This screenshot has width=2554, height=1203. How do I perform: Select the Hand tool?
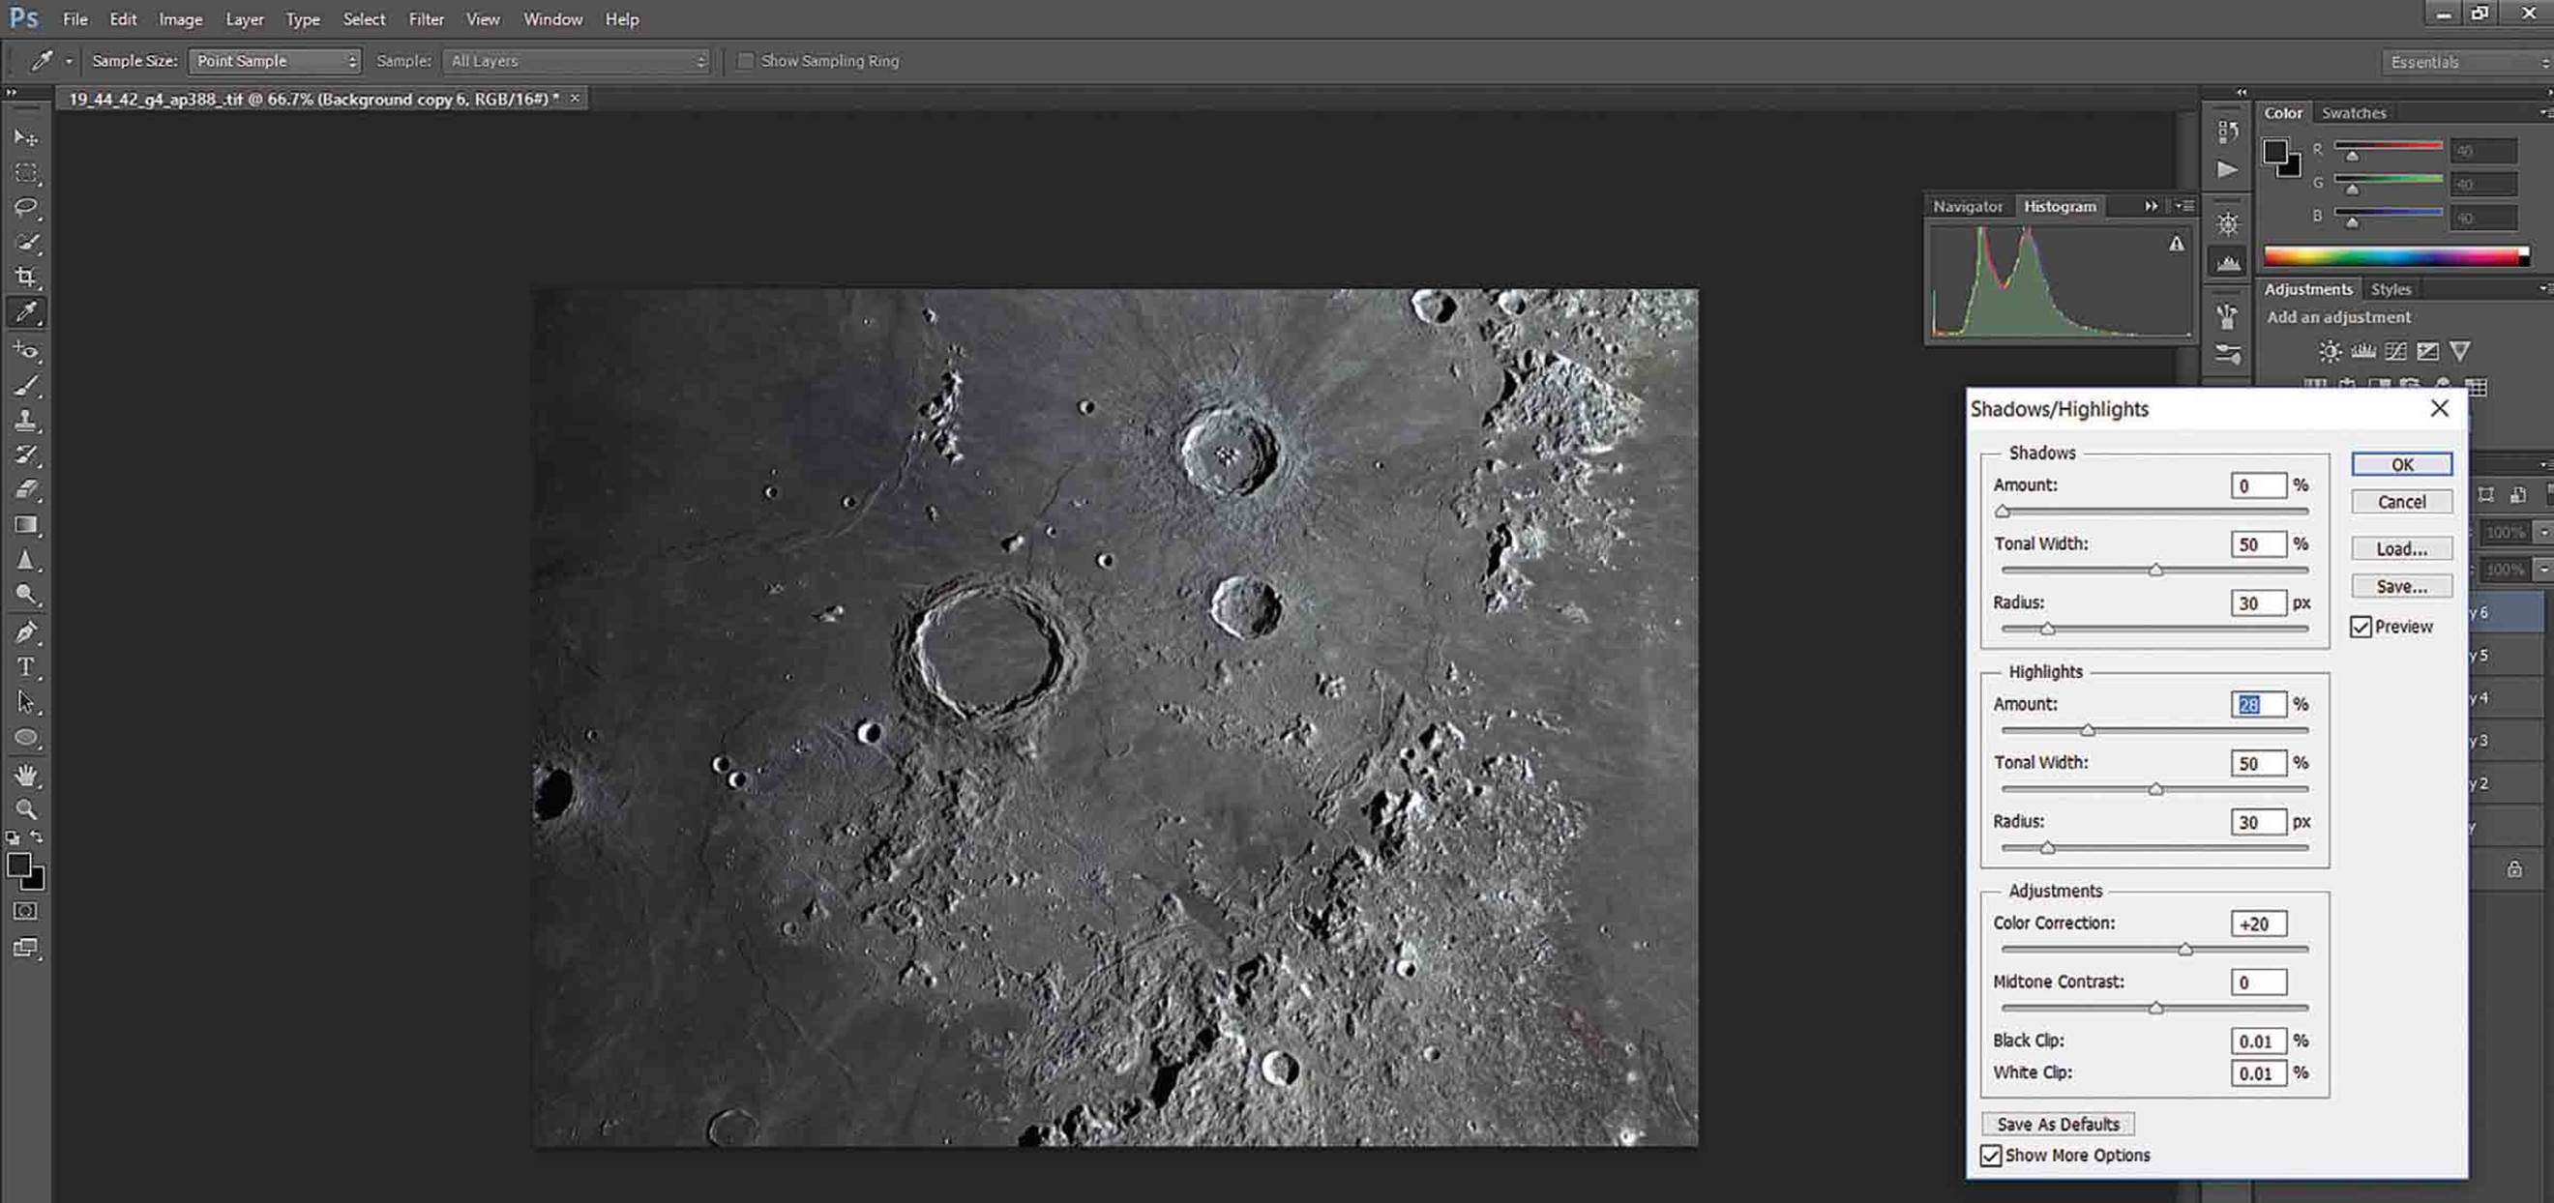[26, 775]
